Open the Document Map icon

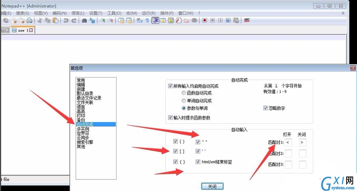pyautogui.click(x=171, y=21)
